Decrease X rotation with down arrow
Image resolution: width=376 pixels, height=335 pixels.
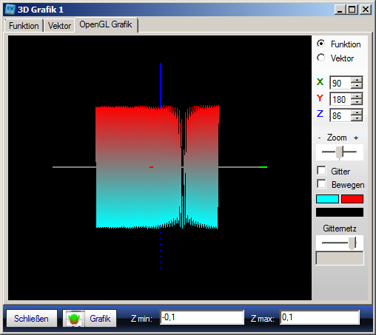click(x=357, y=86)
